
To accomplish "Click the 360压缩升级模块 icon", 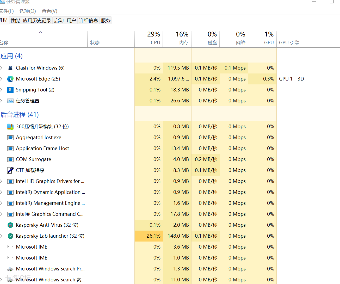I will click(x=10, y=127).
